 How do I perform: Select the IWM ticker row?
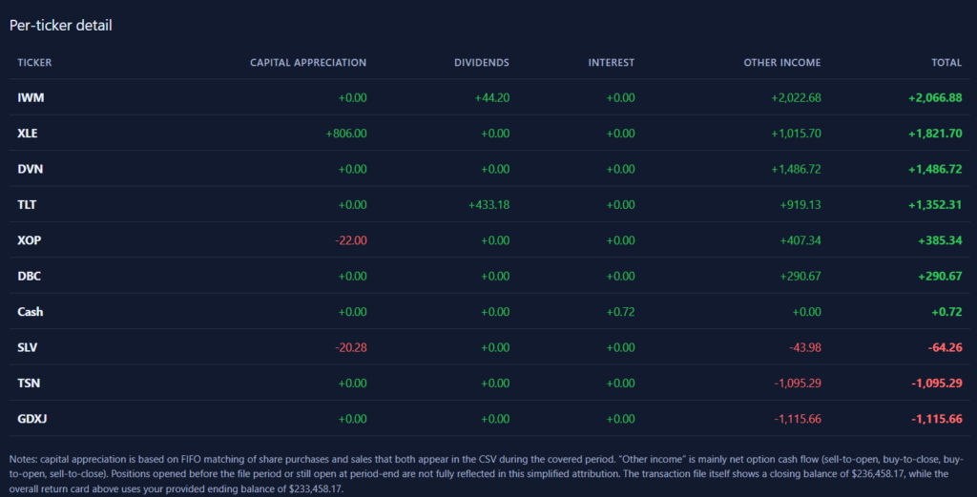[x=31, y=97]
